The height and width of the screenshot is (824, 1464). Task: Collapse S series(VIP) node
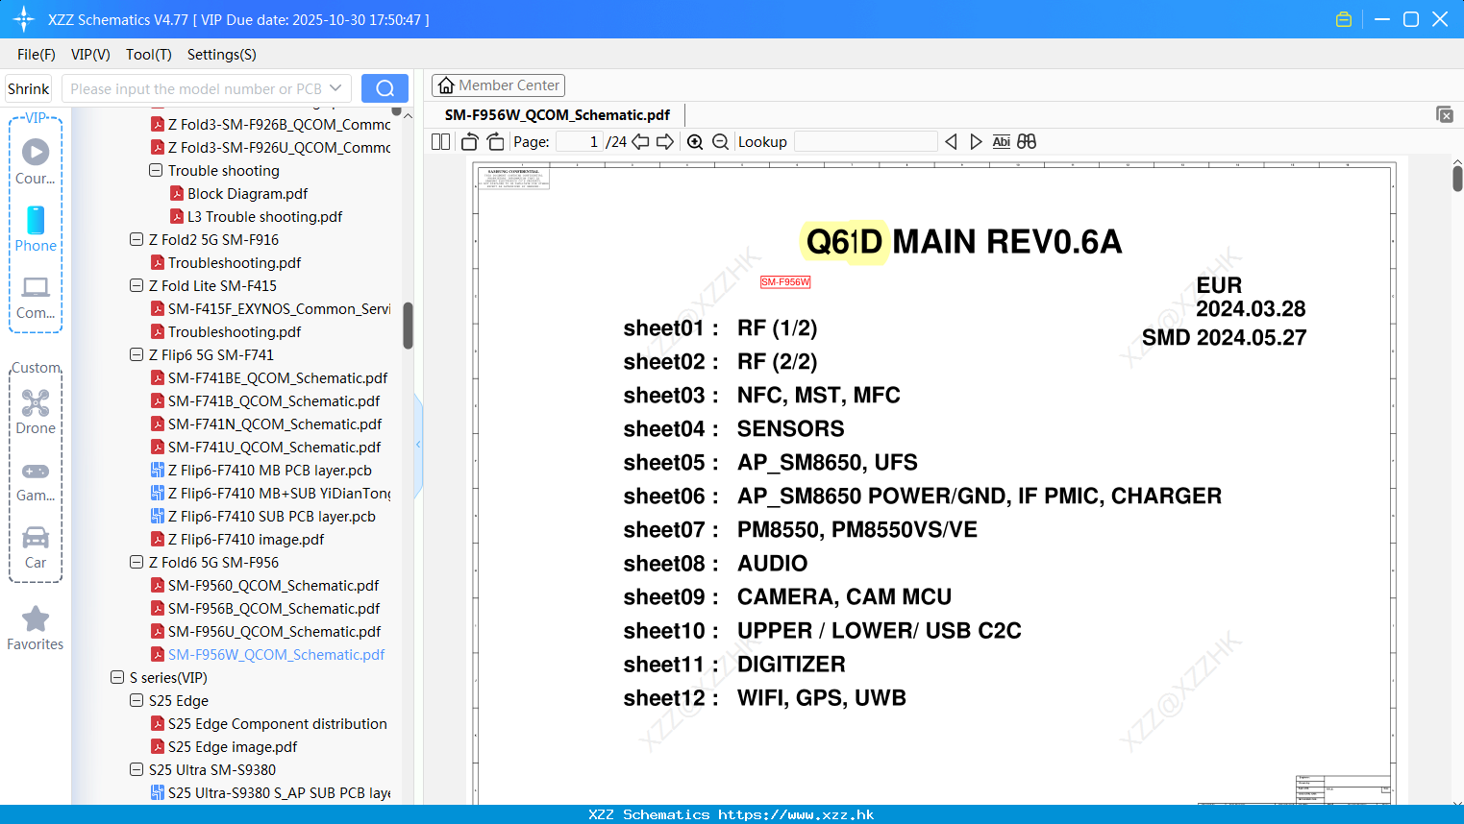tap(117, 677)
